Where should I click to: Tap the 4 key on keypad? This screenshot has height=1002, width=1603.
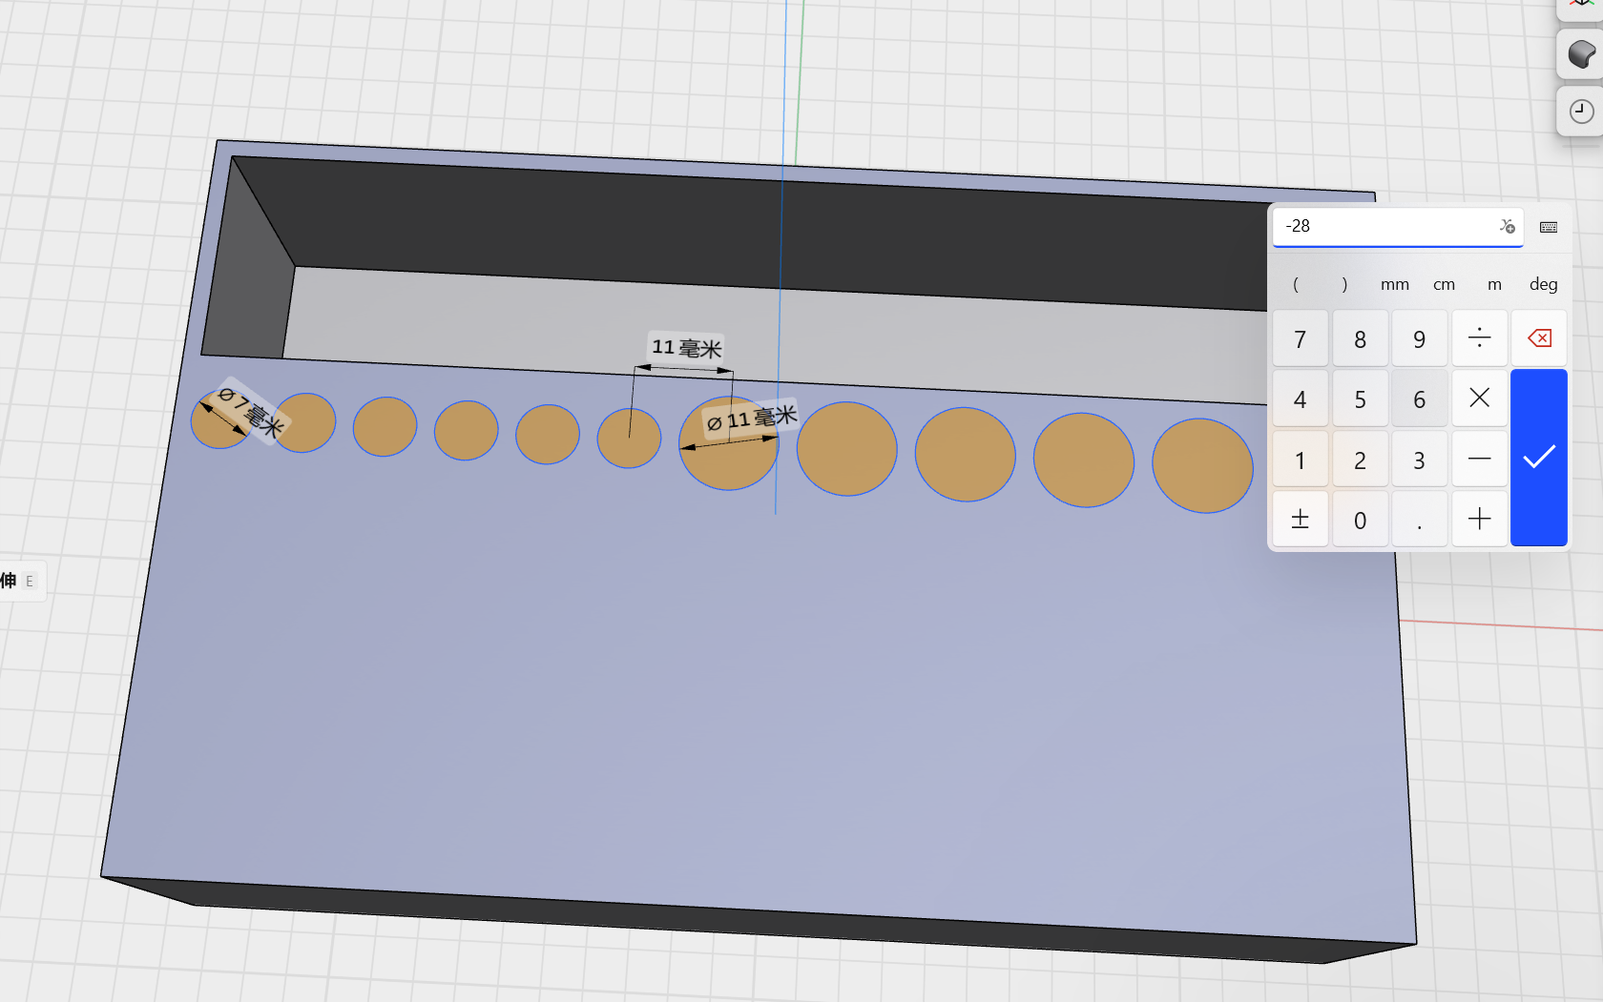(1300, 399)
